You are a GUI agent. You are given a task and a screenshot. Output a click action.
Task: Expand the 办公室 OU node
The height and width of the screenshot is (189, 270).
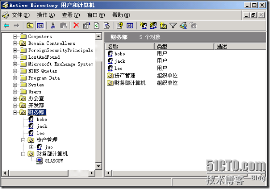(x=15, y=99)
